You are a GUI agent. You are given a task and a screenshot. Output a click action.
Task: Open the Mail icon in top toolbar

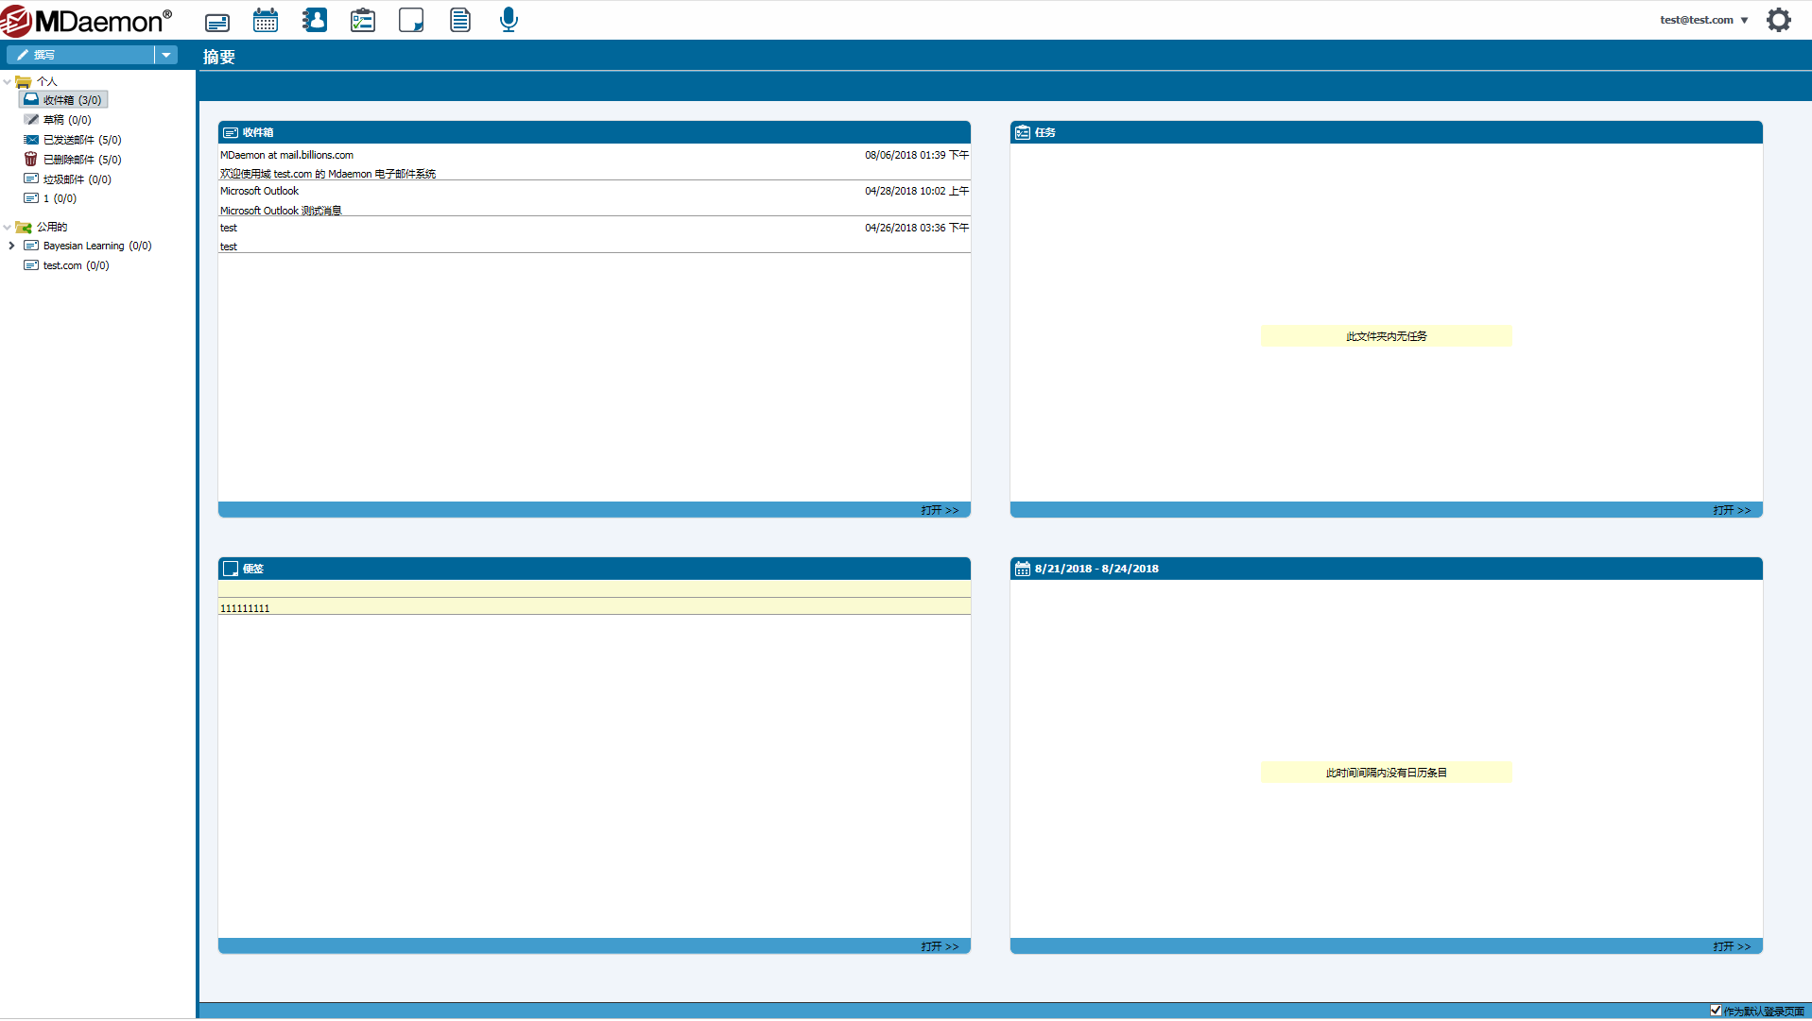coord(217,21)
